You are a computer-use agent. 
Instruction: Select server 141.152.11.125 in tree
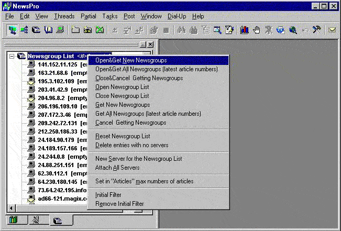(58, 64)
